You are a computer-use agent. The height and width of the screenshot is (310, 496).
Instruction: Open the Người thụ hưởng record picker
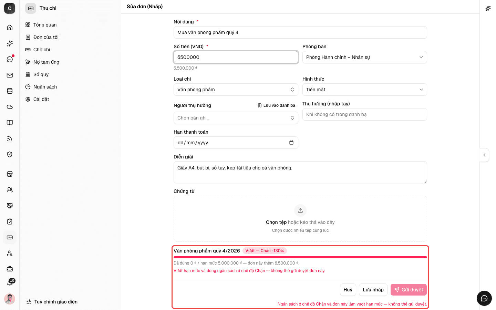pos(236,118)
